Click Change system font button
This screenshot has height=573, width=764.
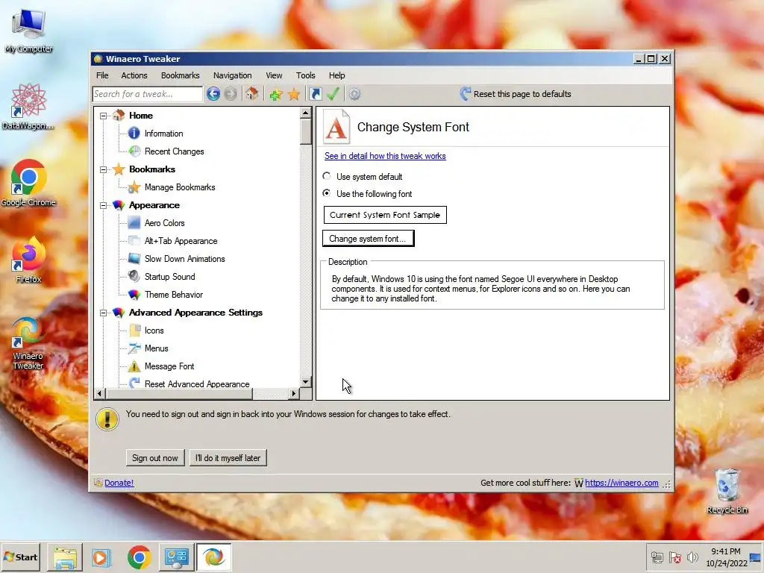368,239
